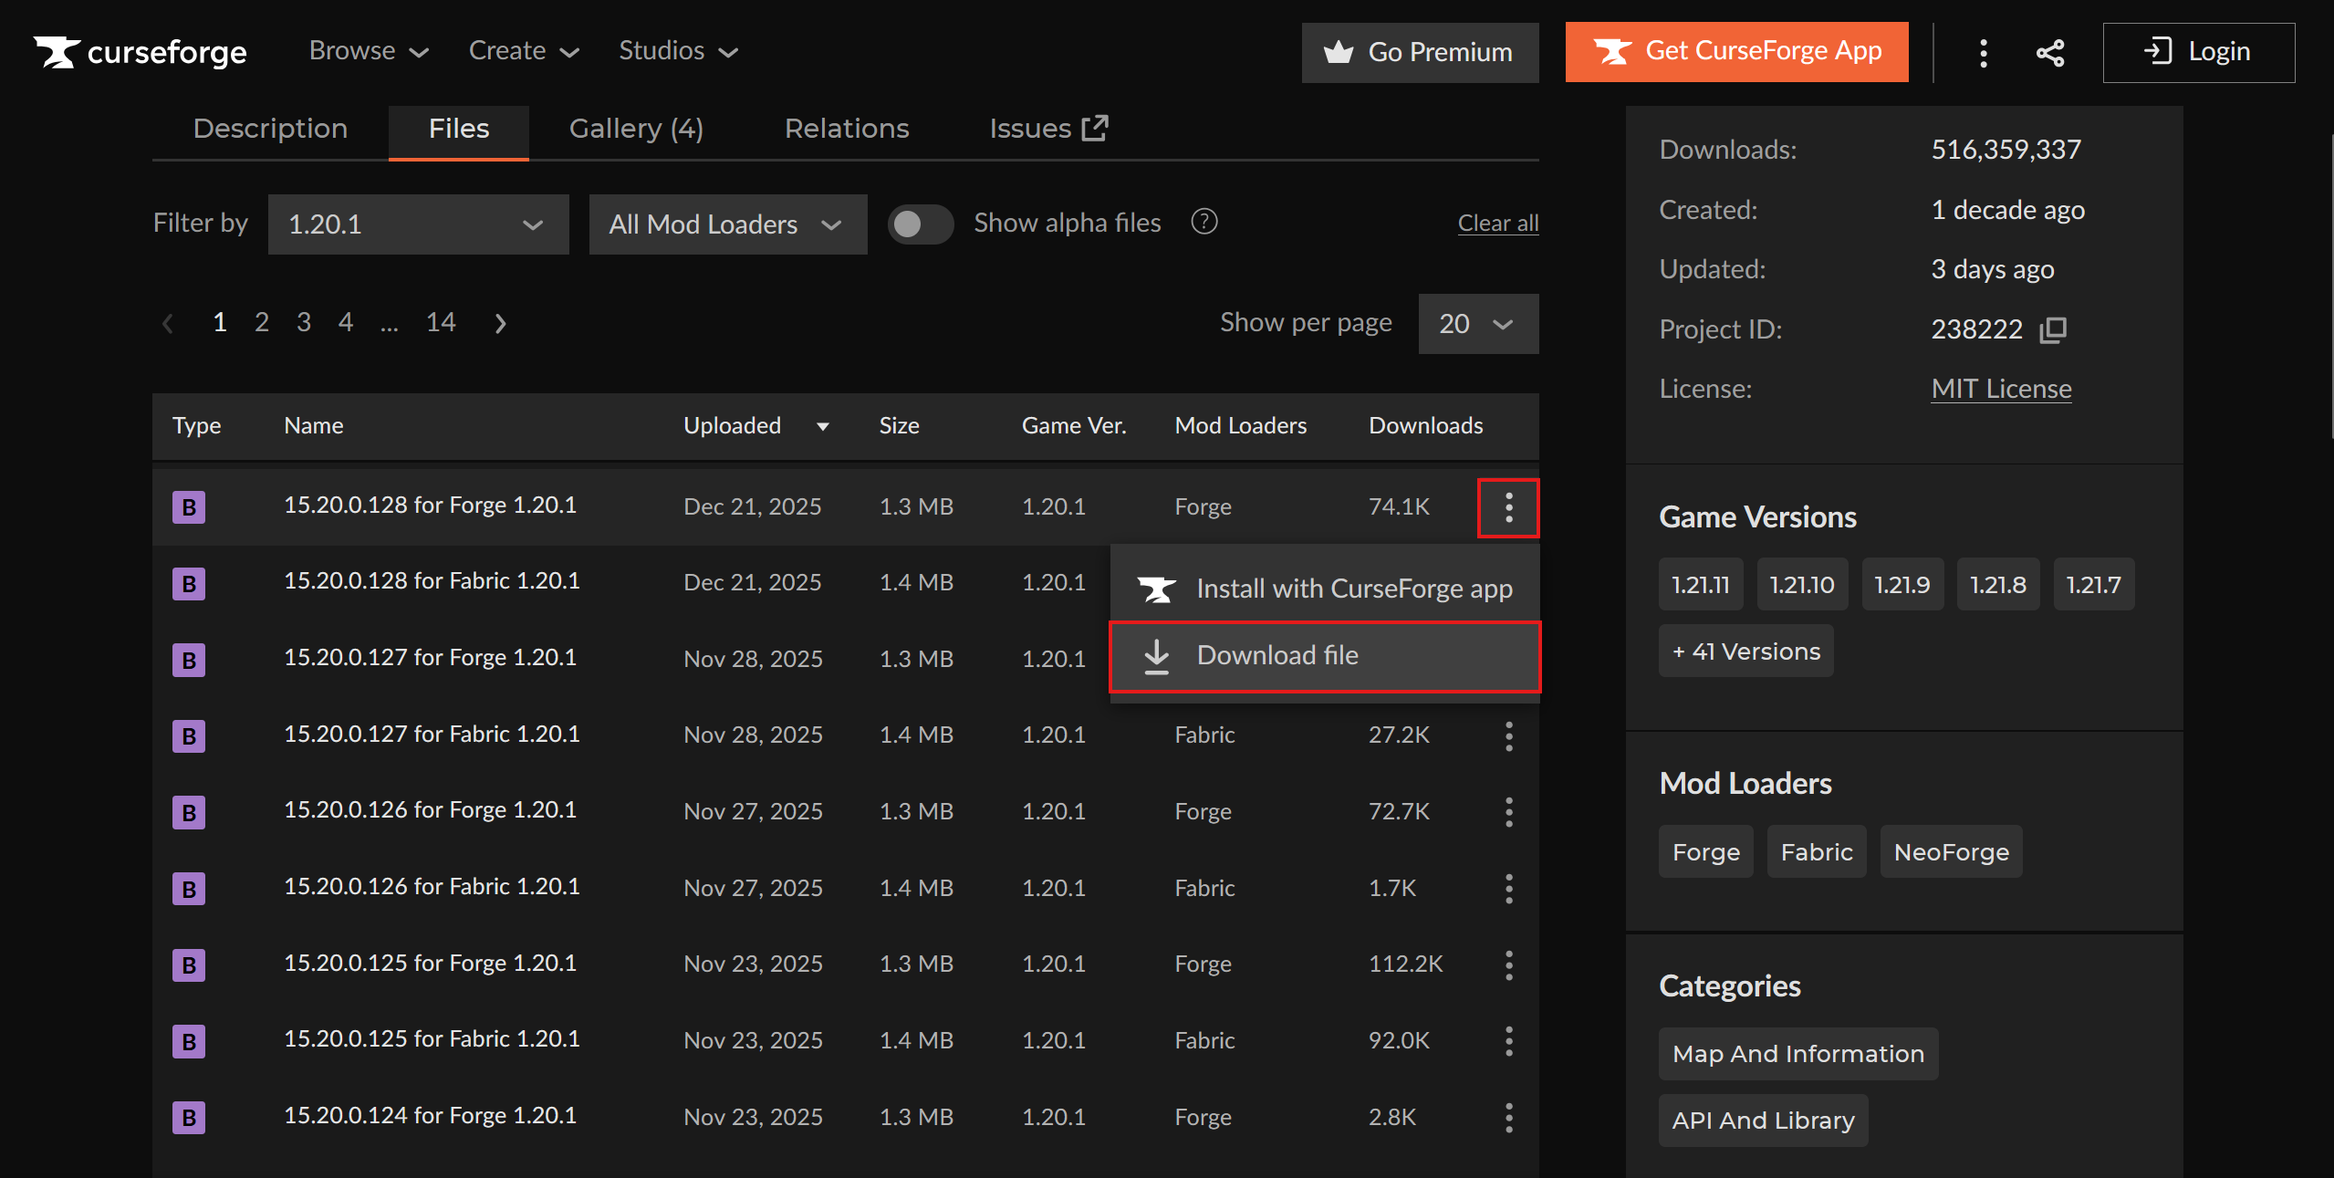2334x1178 pixels.
Task: Click the Clear all link
Action: [1497, 224]
